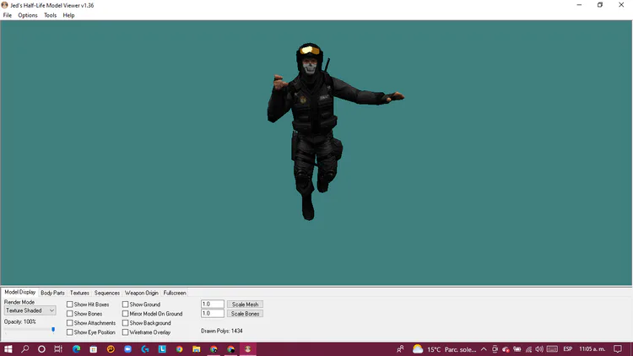The width and height of the screenshot is (633, 356).
Task: Click the Scale Bones value input field
Action: [x=213, y=314]
